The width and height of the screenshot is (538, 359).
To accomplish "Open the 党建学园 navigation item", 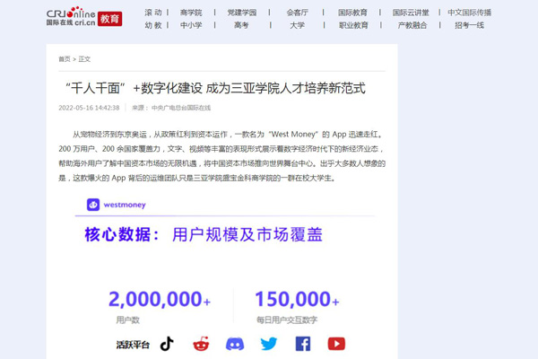I will coord(242,13).
